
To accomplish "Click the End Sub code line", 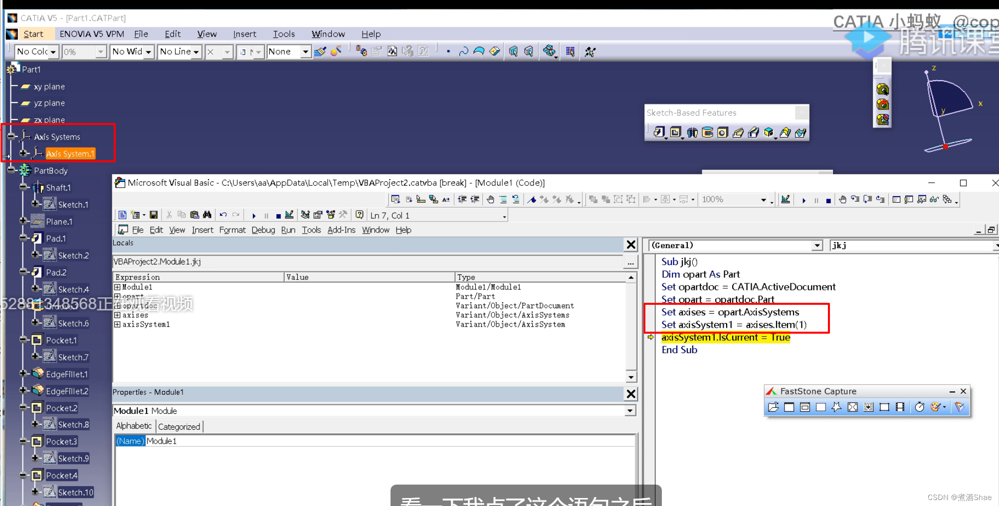I will click(679, 350).
